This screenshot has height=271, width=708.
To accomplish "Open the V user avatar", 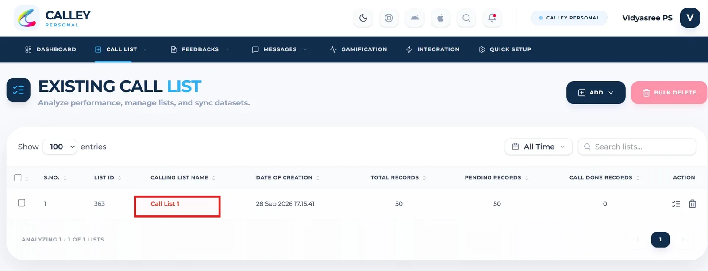I will [690, 18].
